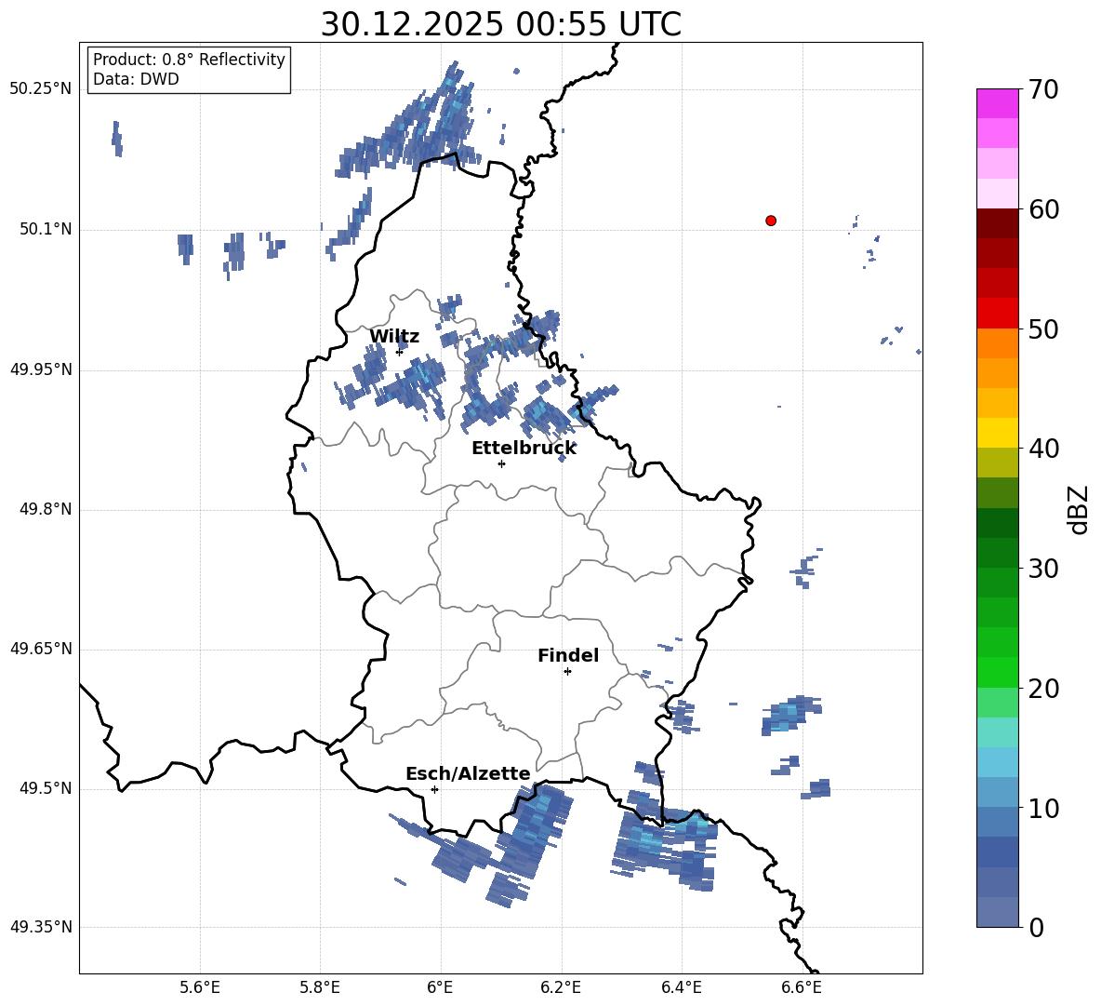The image size is (1101, 1006).
Task: Click the Esch/Alzette station cross marker
Action: point(434,789)
